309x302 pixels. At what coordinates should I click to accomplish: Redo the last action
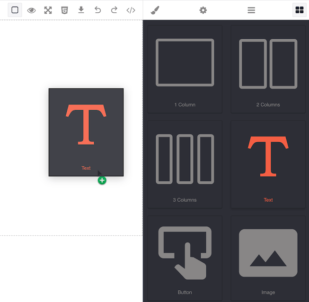click(x=115, y=10)
